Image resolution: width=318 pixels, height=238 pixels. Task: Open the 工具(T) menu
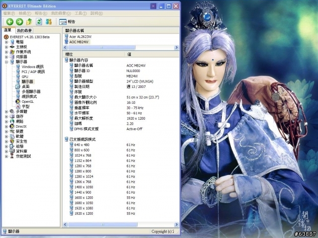click(80, 13)
